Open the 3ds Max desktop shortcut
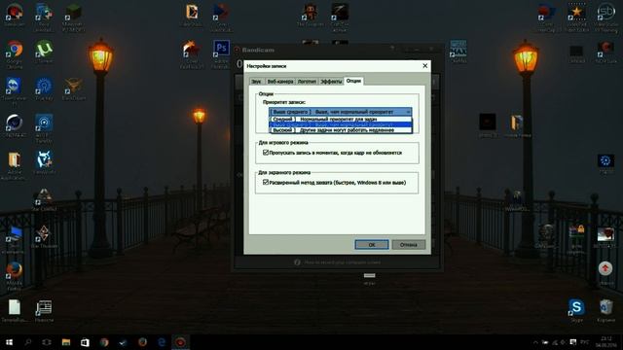This screenshot has width=623, height=350. click(458, 52)
